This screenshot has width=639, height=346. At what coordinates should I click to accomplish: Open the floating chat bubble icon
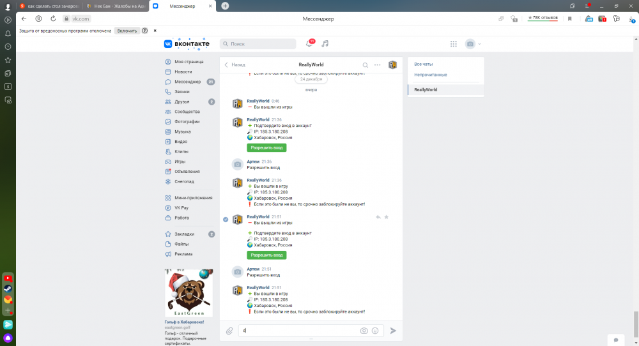click(x=616, y=340)
